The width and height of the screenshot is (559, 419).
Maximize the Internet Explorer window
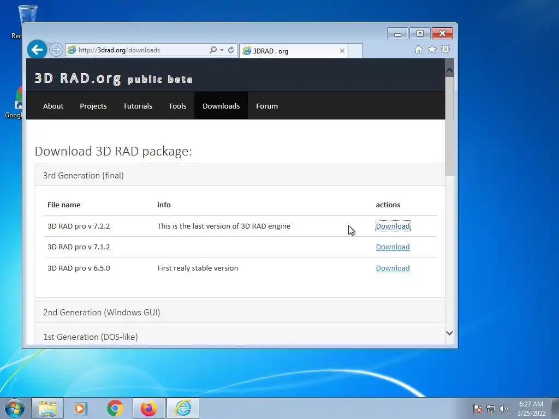pos(420,33)
